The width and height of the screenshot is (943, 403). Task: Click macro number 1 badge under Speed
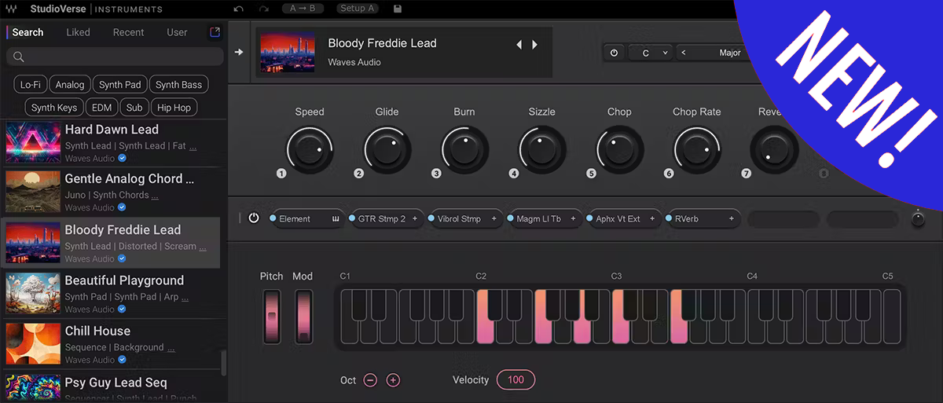tap(281, 174)
